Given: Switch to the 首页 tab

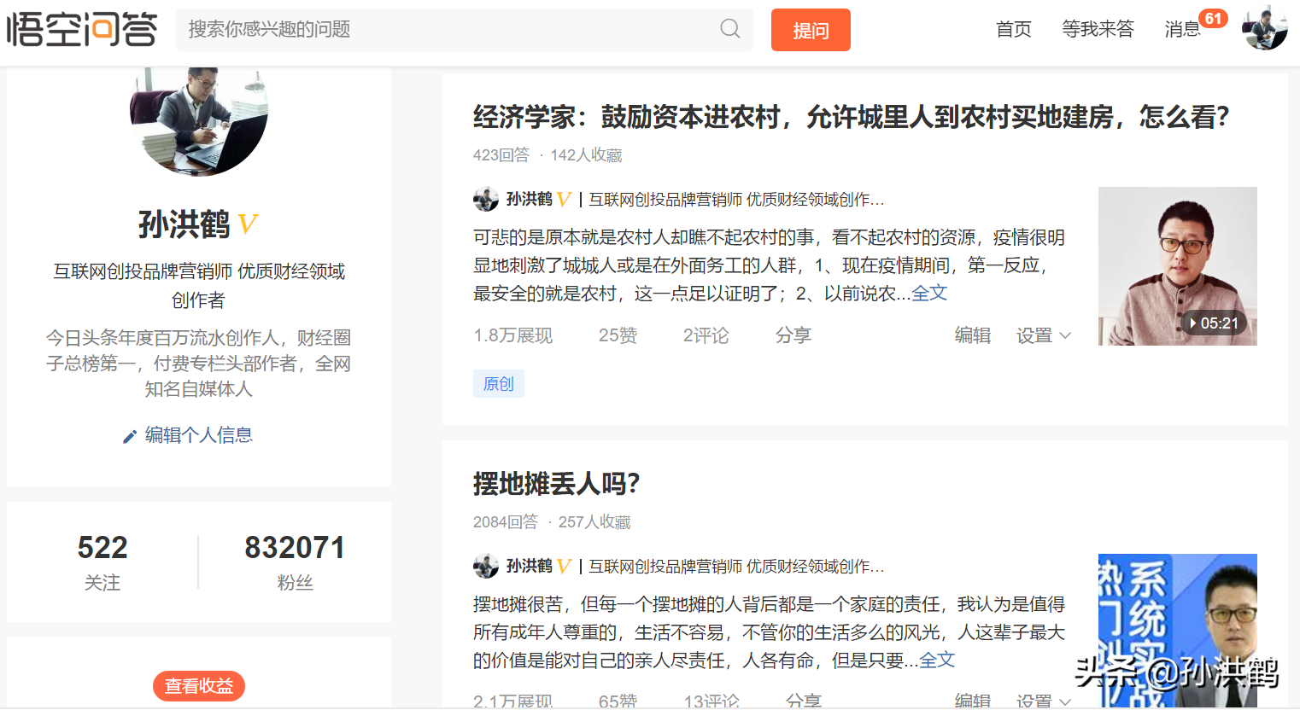Looking at the screenshot, I should click(1013, 28).
